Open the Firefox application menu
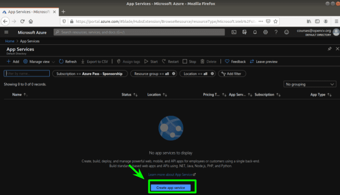This screenshot has width=340, height=195. point(336,21)
